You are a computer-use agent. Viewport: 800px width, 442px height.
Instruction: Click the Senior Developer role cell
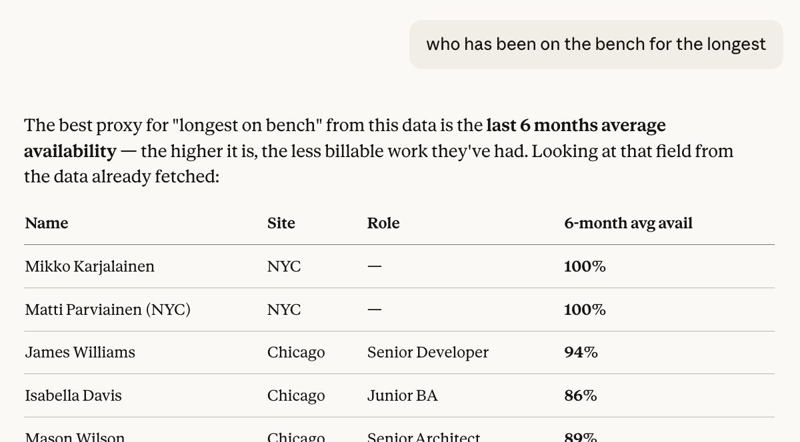pos(428,352)
